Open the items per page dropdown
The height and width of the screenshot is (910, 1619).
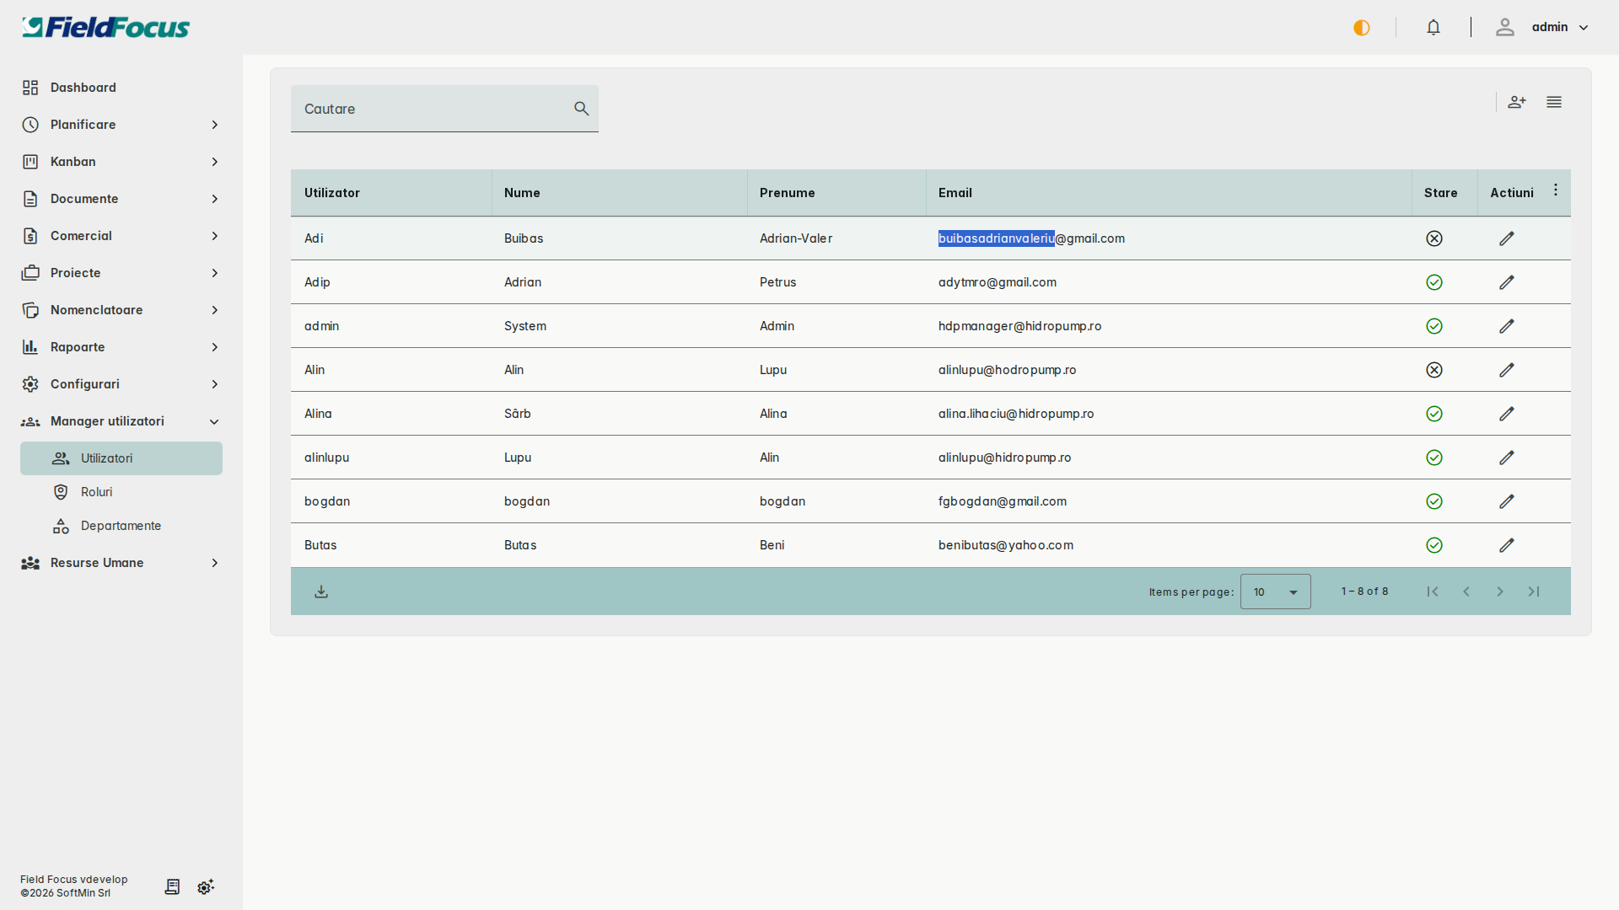point(1275,591)
